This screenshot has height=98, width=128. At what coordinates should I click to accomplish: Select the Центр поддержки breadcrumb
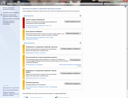(50, 4)
